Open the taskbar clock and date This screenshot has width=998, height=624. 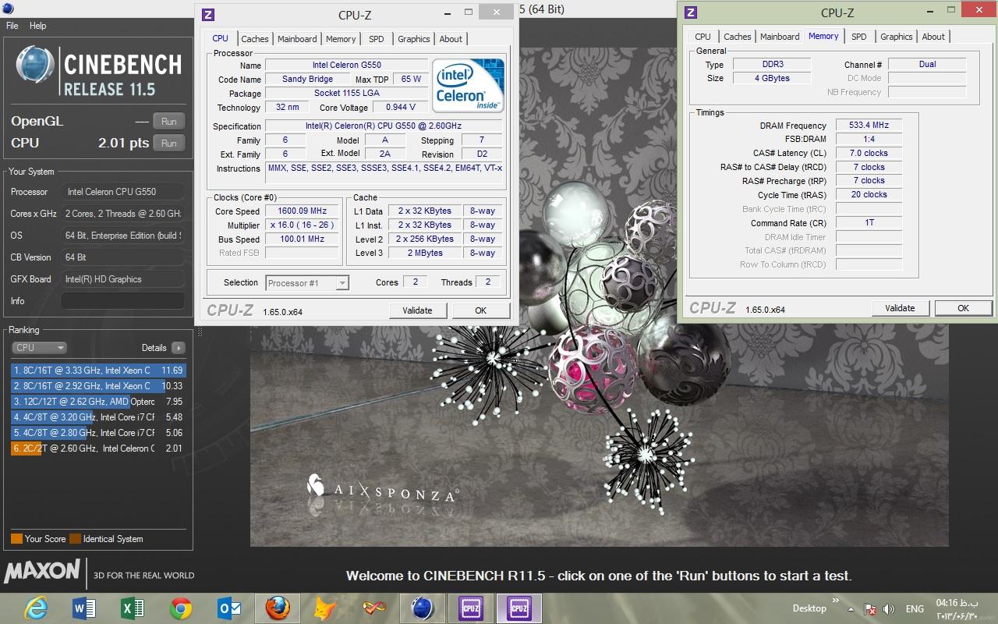pyautogui.click(x=957, y=608)
